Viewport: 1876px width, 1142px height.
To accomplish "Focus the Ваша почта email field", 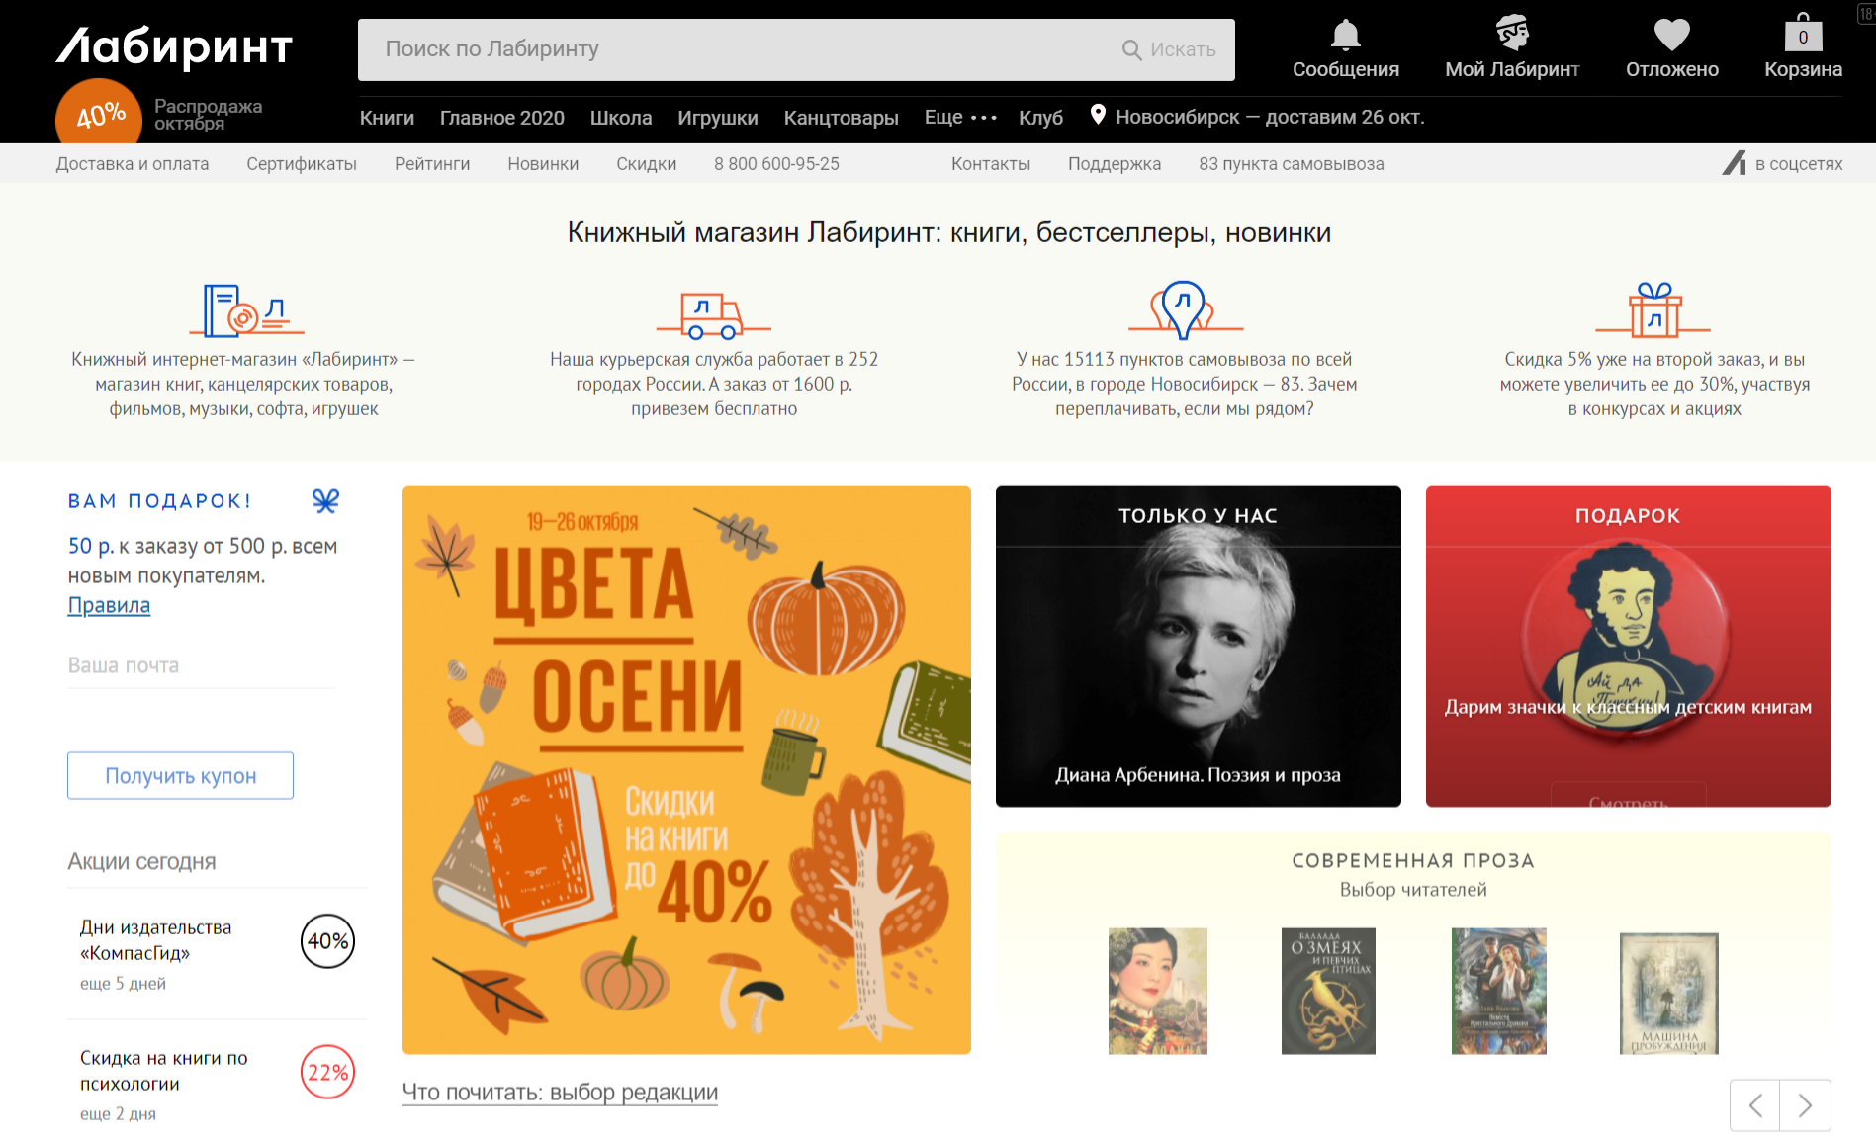I will click(x=200, y=665).
